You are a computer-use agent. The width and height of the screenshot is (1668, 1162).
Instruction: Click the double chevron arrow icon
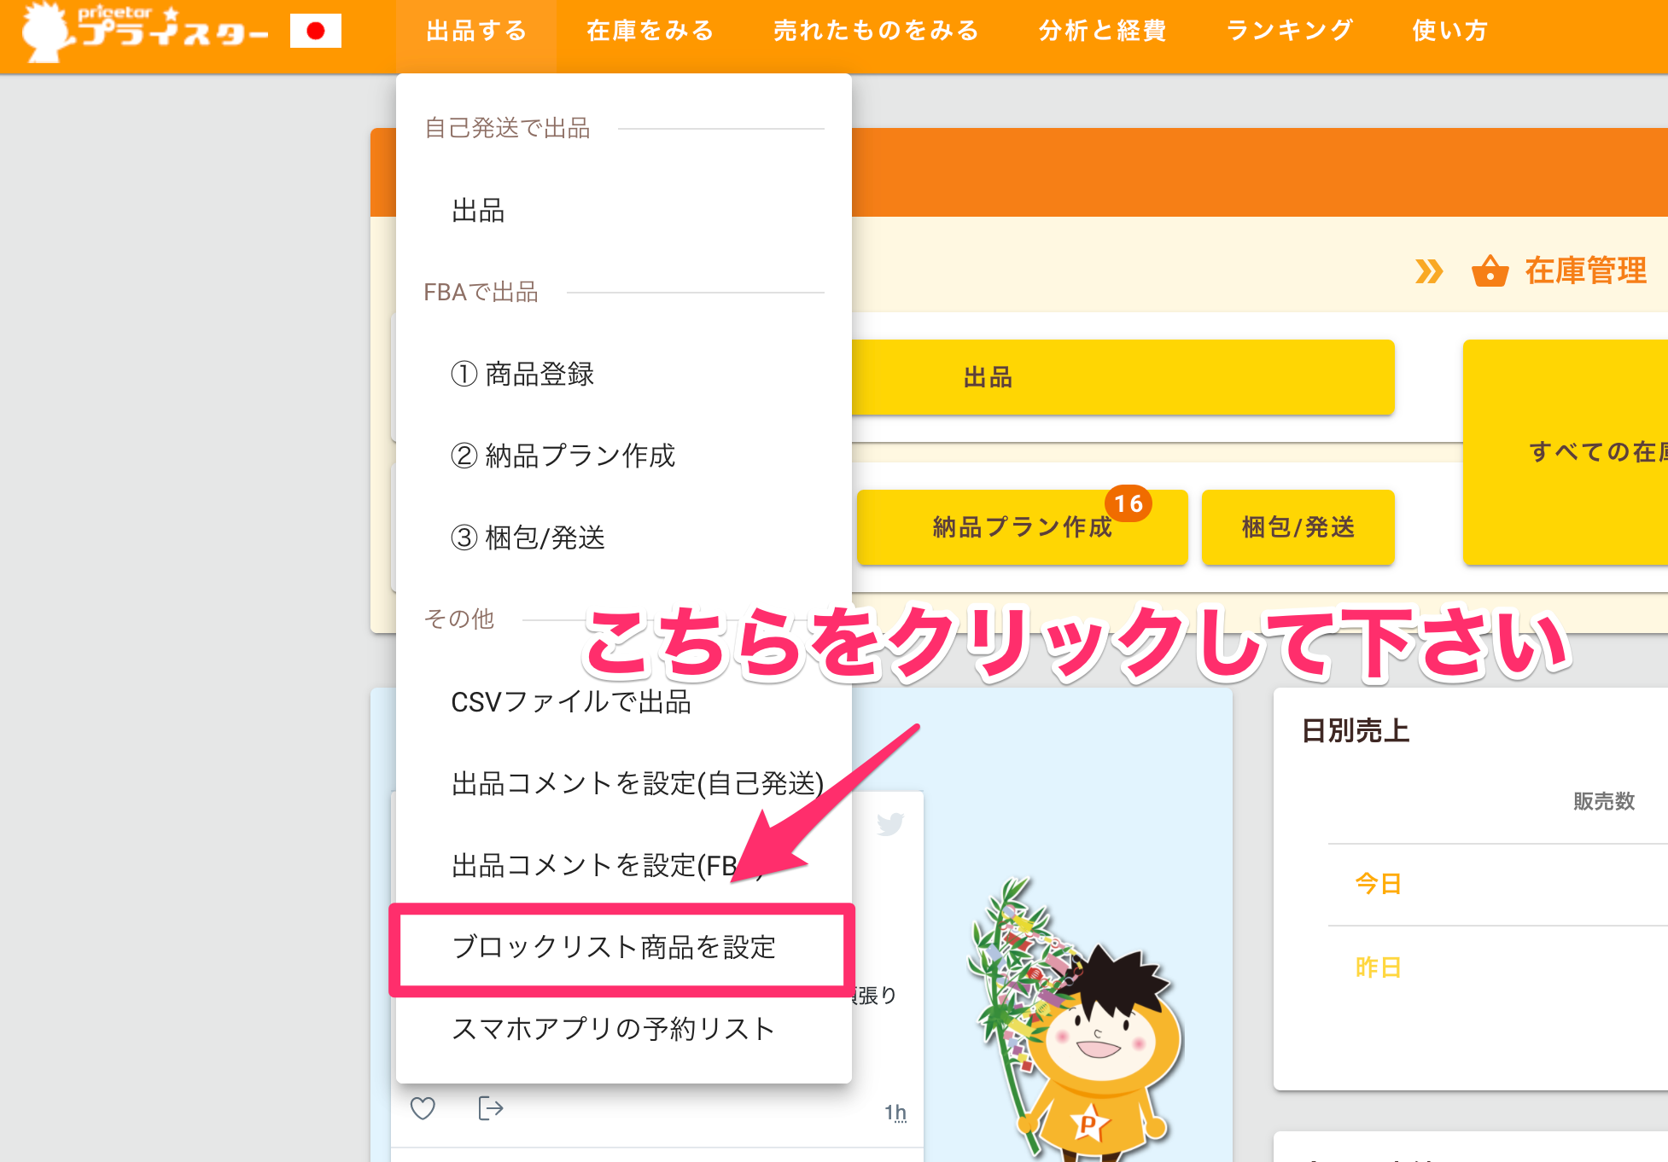coord(1428,271)
